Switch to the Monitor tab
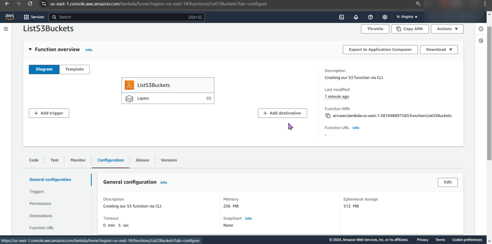 point(78,160)
